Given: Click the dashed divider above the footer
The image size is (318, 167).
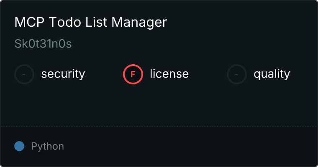Looking at the screenshot, I should [x=159, y=126].
